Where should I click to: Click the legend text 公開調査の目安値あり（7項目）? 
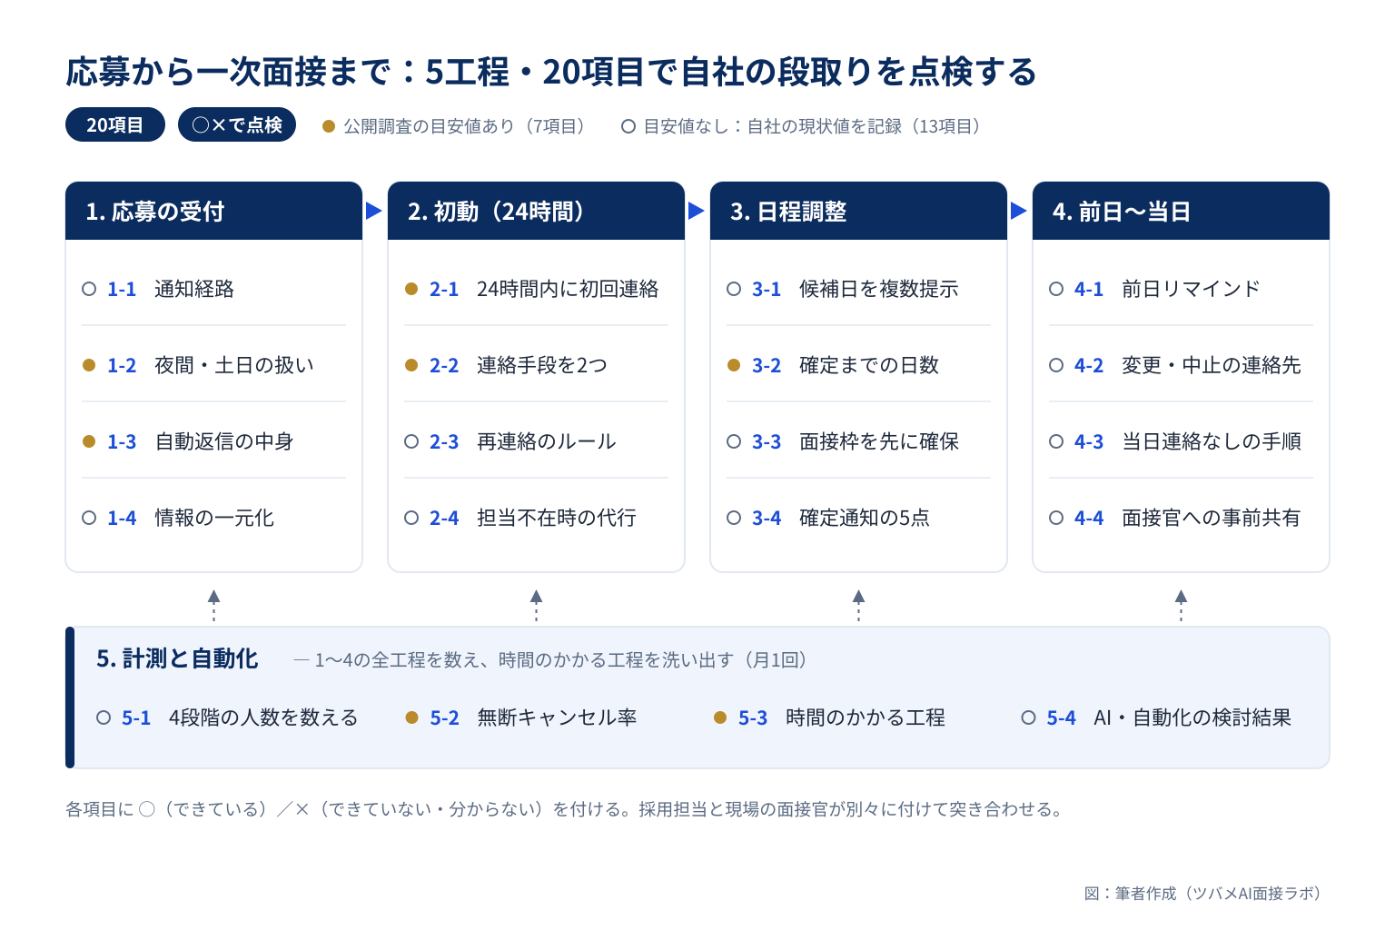click(x=468, y=126)
